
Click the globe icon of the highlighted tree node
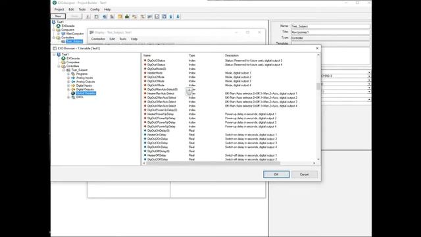coord(73,93)
